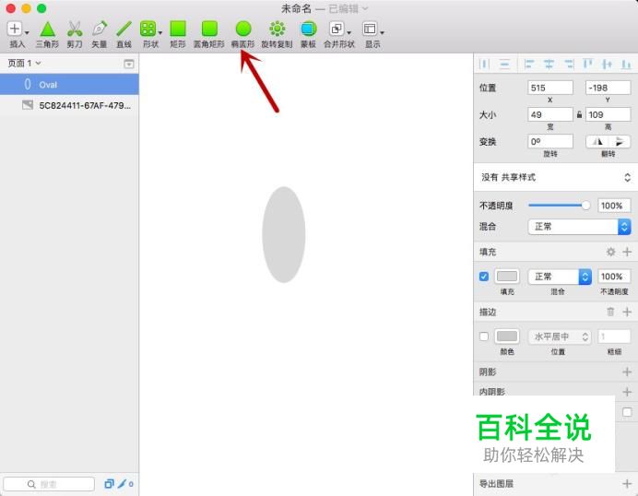Toggle the size proportion lock
Screen dimensions: 638x496
pos(579,114)
